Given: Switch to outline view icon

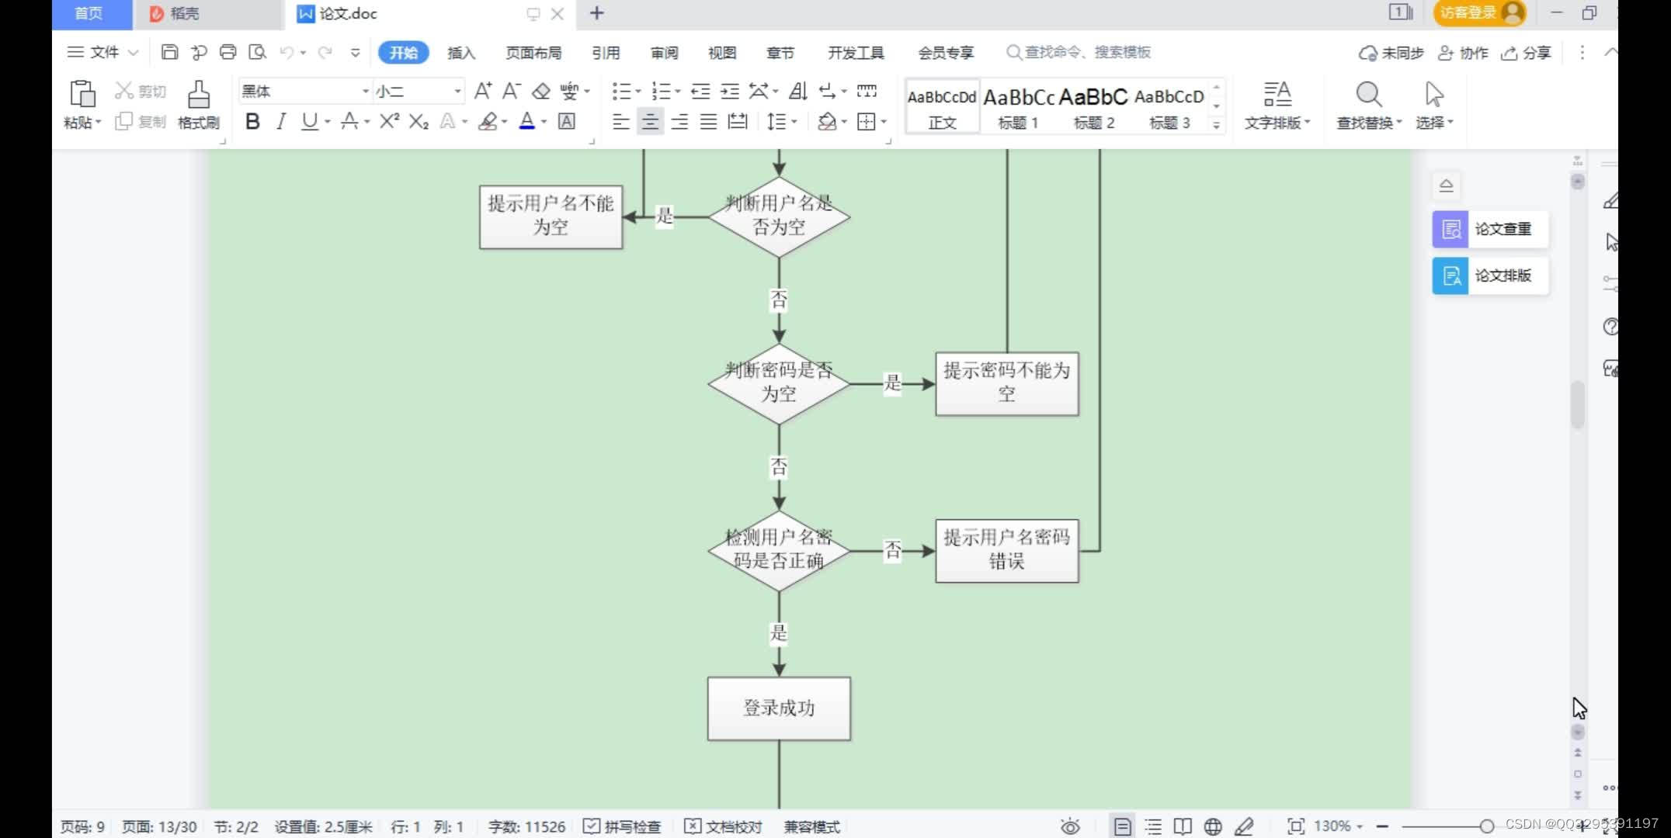Looking at the screenshot, I should (x=1153, y=826).
